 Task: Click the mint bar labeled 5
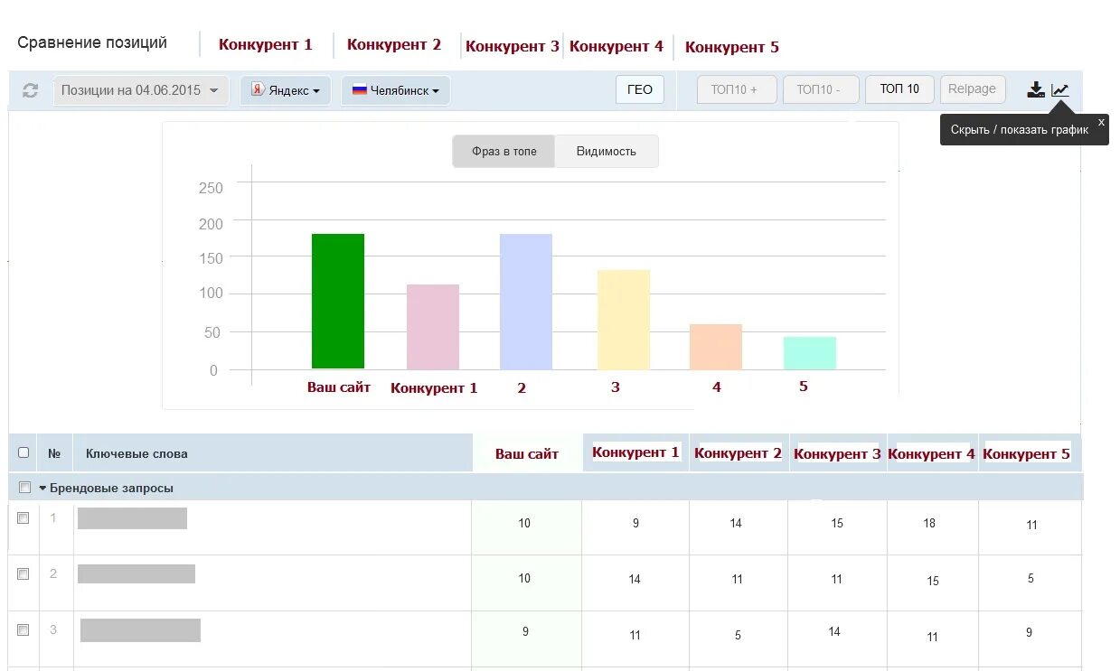point(810,353)
